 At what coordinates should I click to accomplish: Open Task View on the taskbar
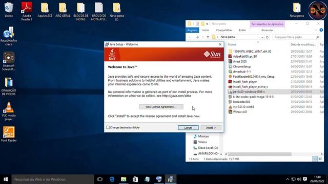100,179
